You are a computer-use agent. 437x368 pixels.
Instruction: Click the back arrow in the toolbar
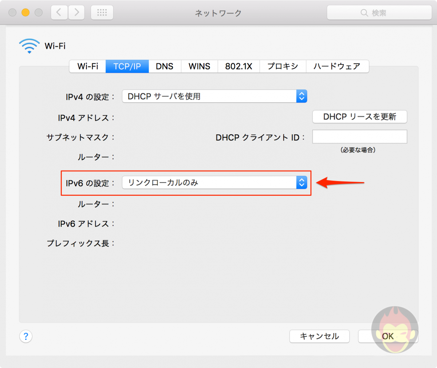pyautogui.click(x=59, y=12)
